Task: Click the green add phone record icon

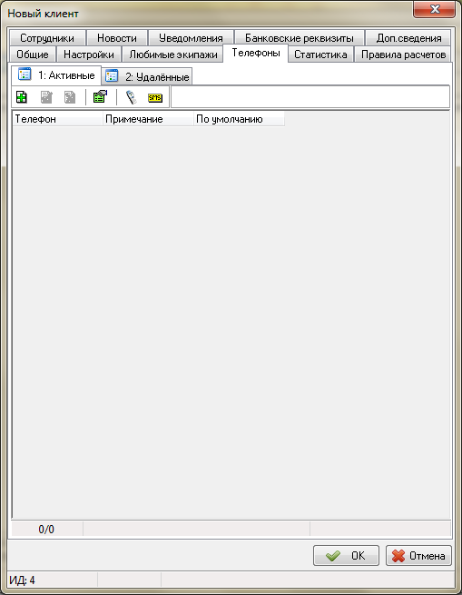Action: point(22,97)
